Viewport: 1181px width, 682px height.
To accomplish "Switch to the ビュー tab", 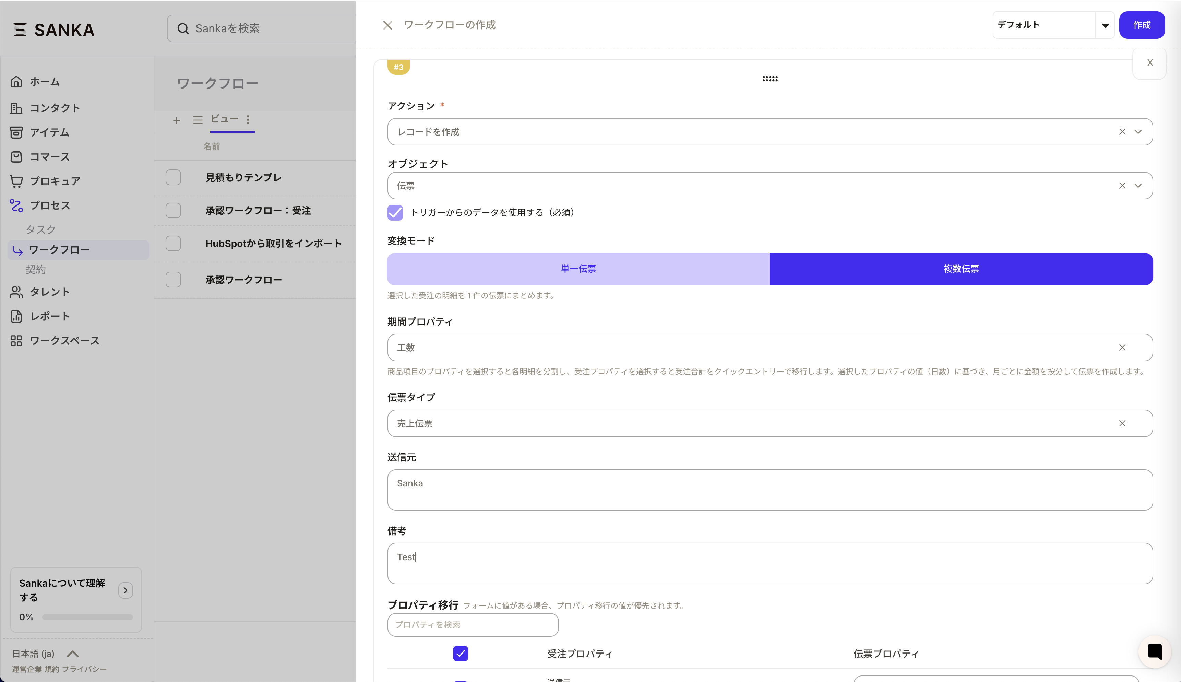I will coord(224,119).
